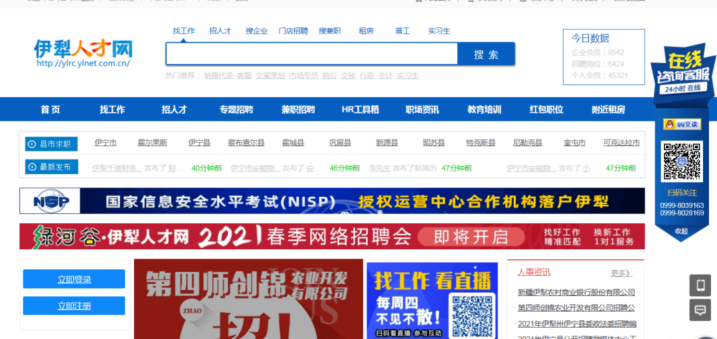Open 兼职招聘 in the main navigation
The width and height of the screenshot is (717, 339).
click(298, 110)
